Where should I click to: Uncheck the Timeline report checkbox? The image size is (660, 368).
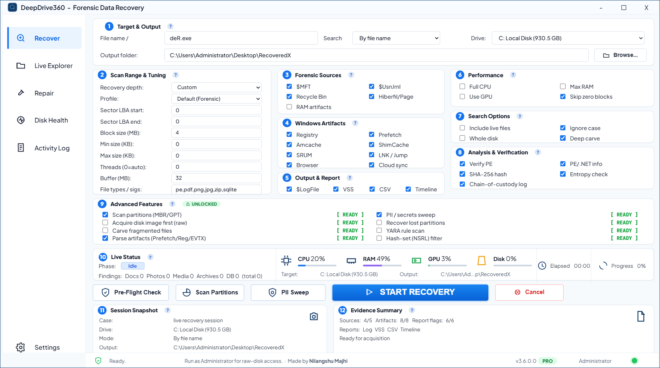[408, 189]
